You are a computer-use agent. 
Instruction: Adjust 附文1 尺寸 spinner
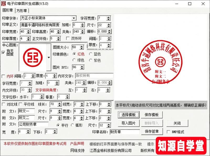coord(59,111)
